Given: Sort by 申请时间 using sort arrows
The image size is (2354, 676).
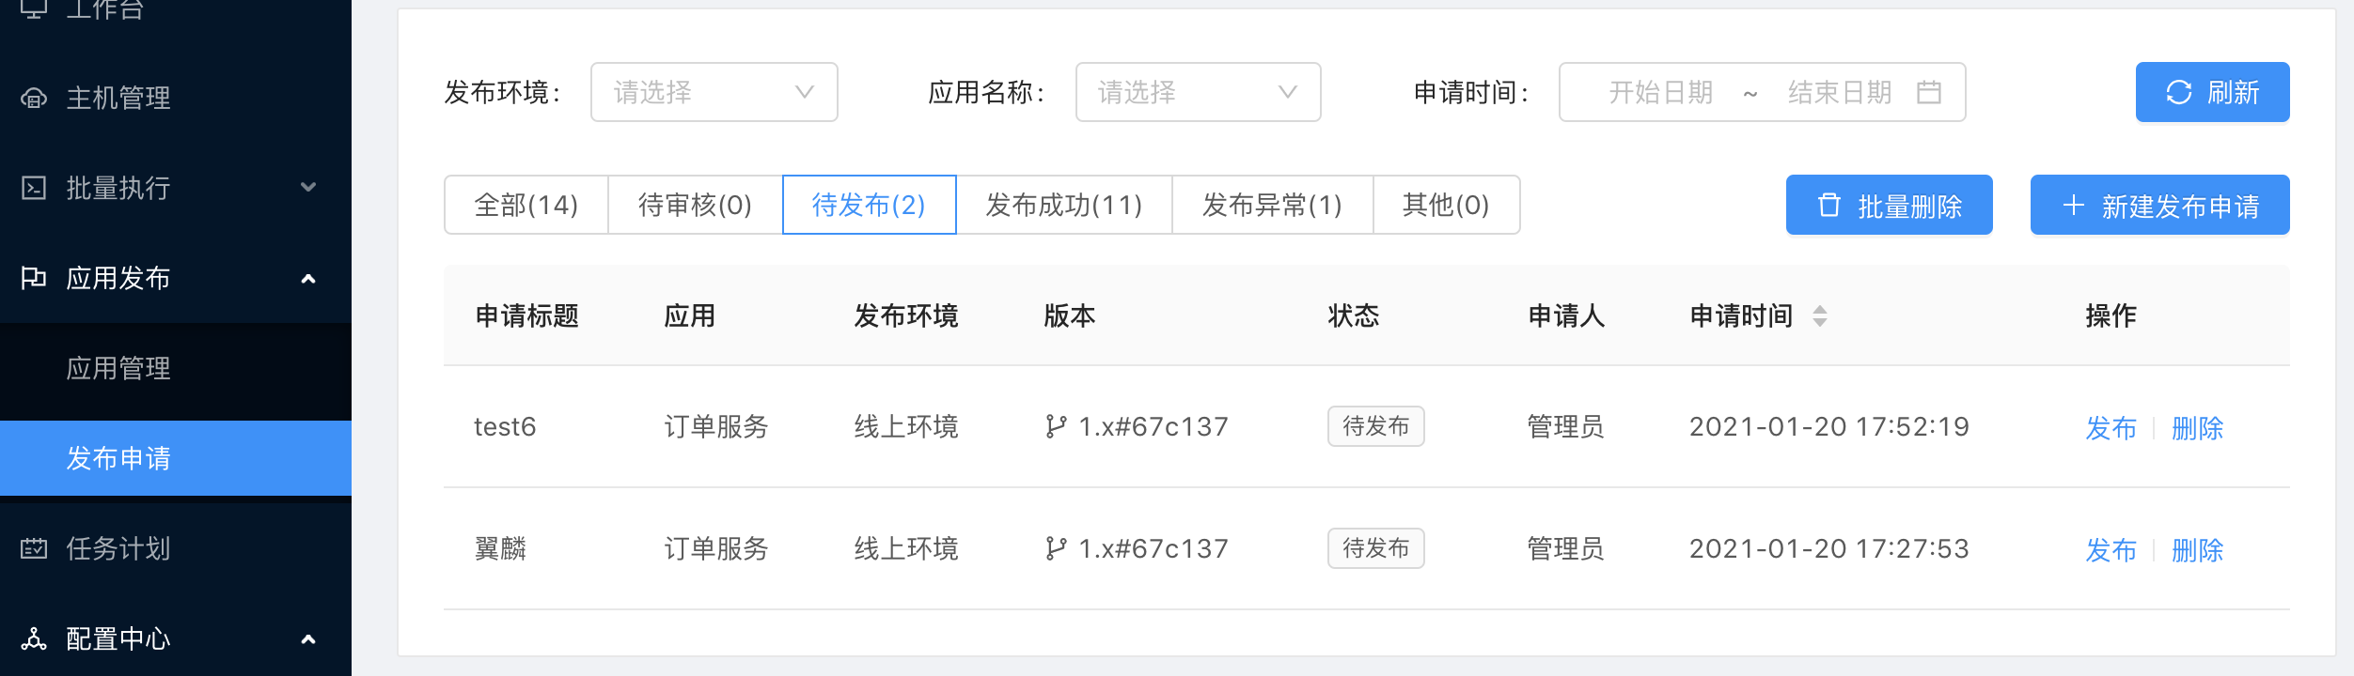Looking at the screenshot, I should 1820,316.
